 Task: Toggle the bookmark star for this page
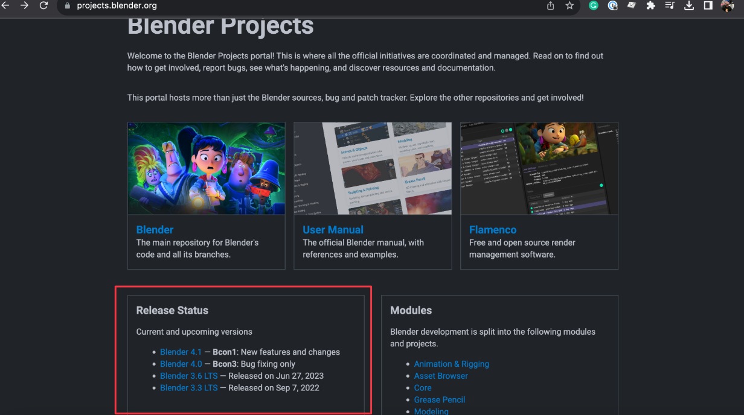[569, 6]
